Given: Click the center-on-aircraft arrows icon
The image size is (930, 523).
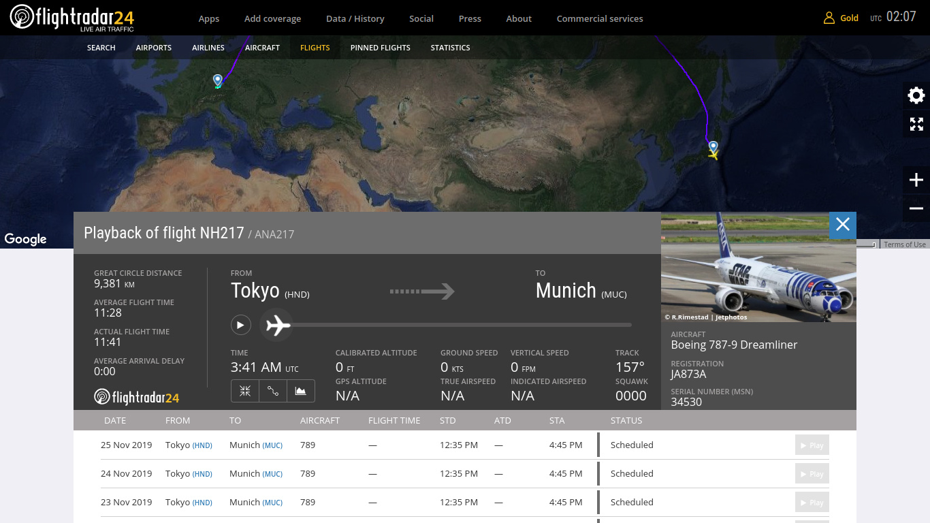Looking at the screenshot, I should 245,391.
